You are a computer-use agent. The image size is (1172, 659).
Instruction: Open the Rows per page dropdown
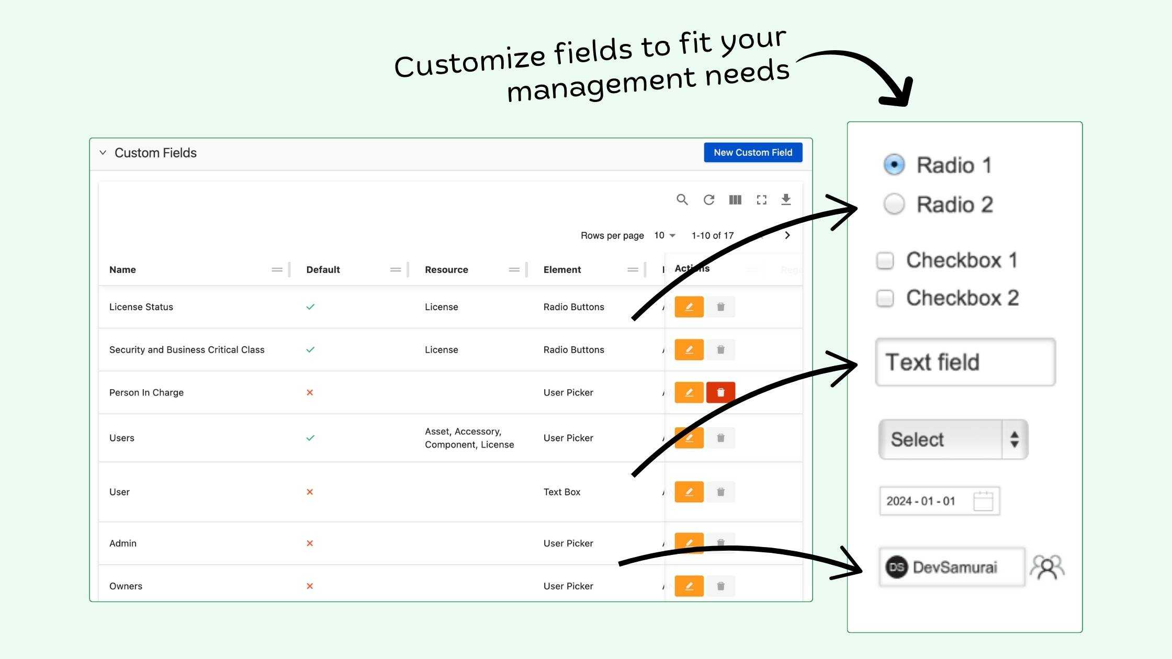coord(664,235)
